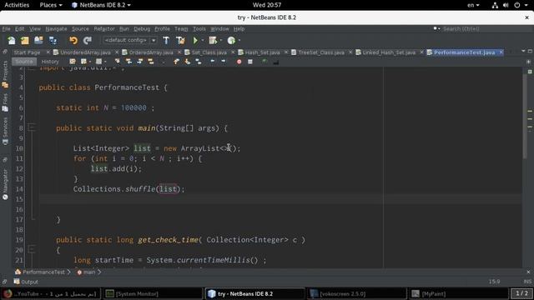Open the Debug Project dropdown arrow
Screen dimensions: 534x300
(220, 41)
